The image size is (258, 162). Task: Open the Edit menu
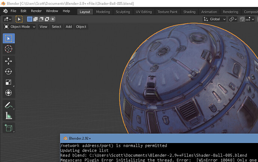[23, 11]
